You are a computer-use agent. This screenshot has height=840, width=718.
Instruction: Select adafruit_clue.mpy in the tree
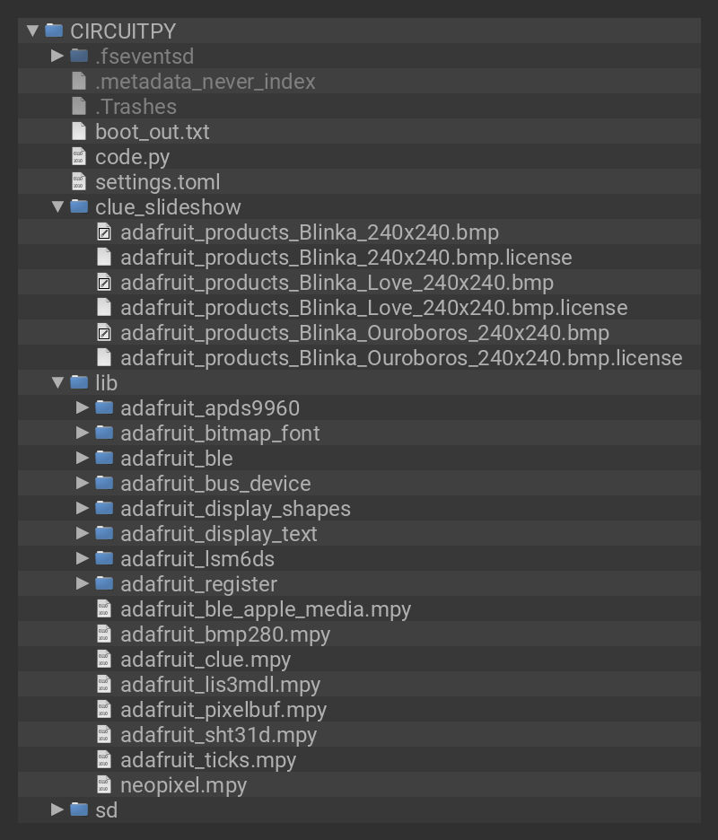click(x=206, y=660)
